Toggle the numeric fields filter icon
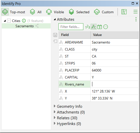The height and width of the screenshot is (133, 140). (x=87, y=27)
